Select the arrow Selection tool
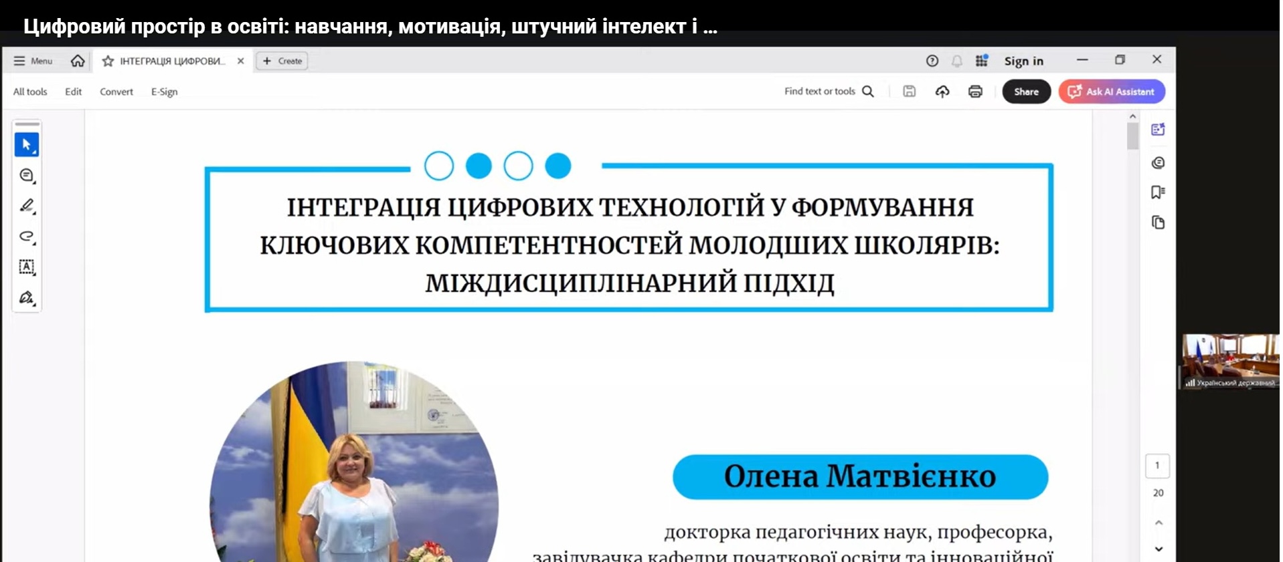The height and width of the screenshot is (562, 1283). pyautogui.click(x=27, y=144)
